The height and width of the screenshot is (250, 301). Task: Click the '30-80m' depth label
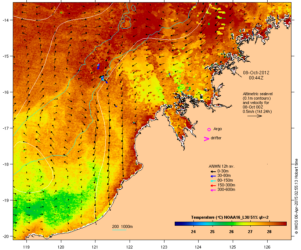pyautogui.click(x=224, y=176)
